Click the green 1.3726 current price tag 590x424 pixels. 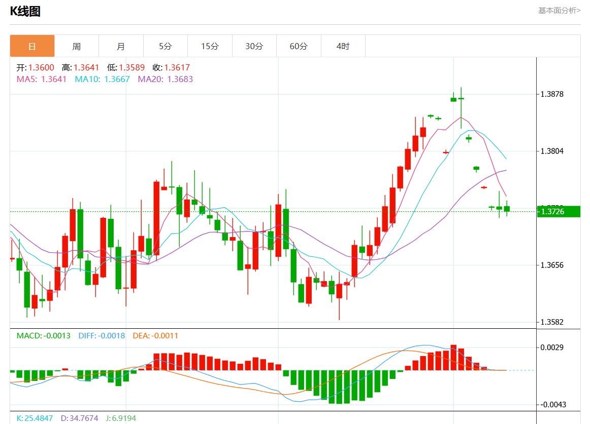click(559, 211)
